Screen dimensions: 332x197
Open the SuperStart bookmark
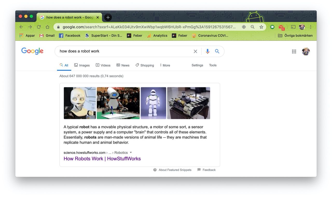tap(103, 35)
